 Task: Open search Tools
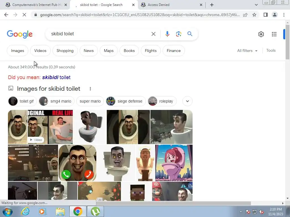[x=271, y=50]
